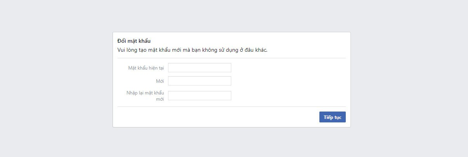This screenshot has height=157, width=468.
Task: Place cursor in the first password field
Action: tap(199, 68)
